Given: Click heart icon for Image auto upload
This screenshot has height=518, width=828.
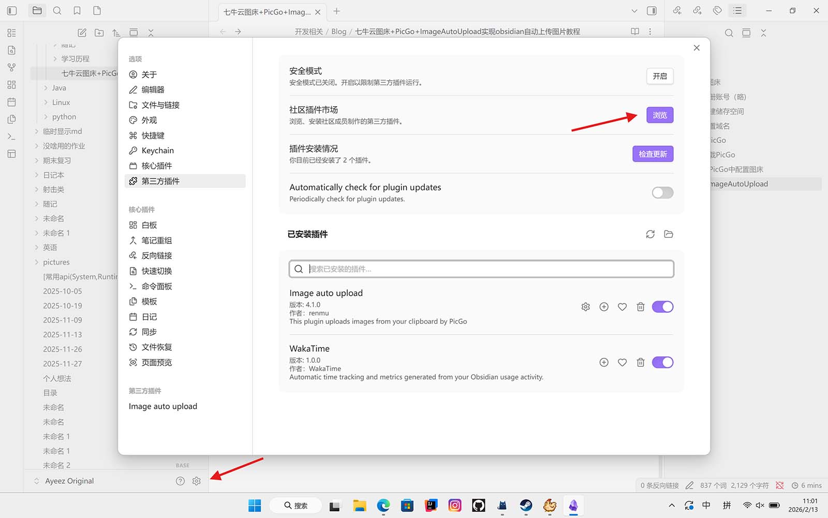Looking at the screenshot, I should click(x=622, y=307).
